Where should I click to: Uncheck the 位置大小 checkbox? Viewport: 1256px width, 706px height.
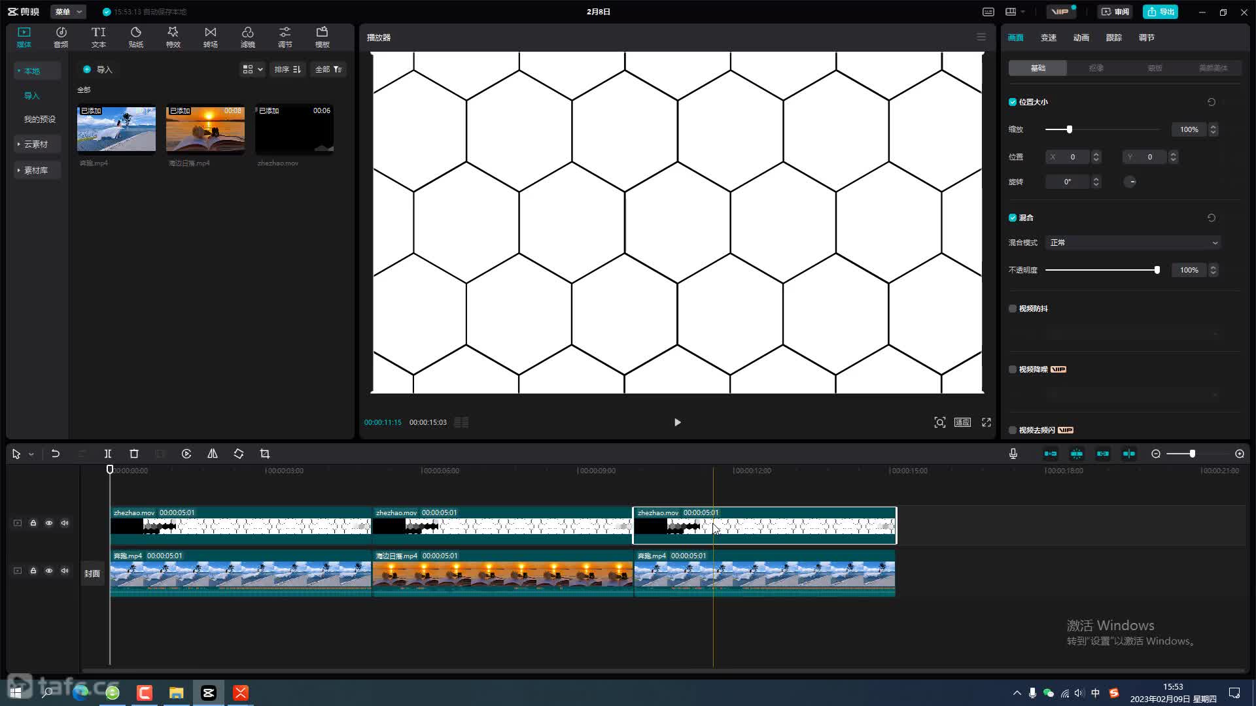click(x=1013, y=102)
